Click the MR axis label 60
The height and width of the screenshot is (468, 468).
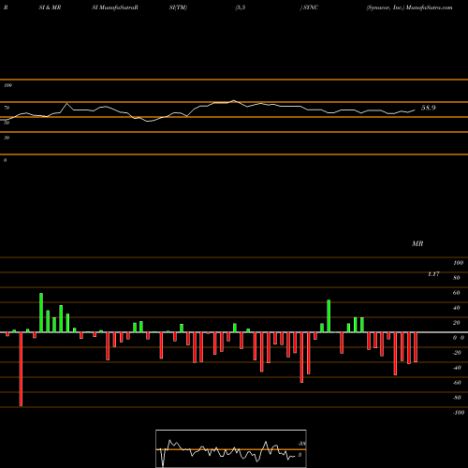pos(457,293)
